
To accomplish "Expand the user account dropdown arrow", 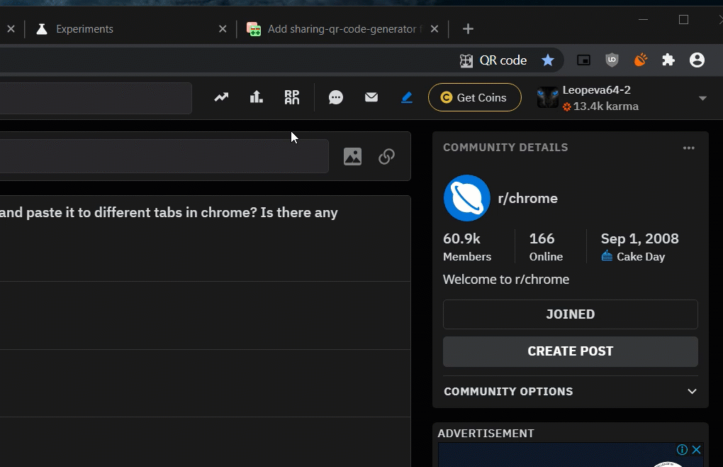I will [x=702, y=98].
